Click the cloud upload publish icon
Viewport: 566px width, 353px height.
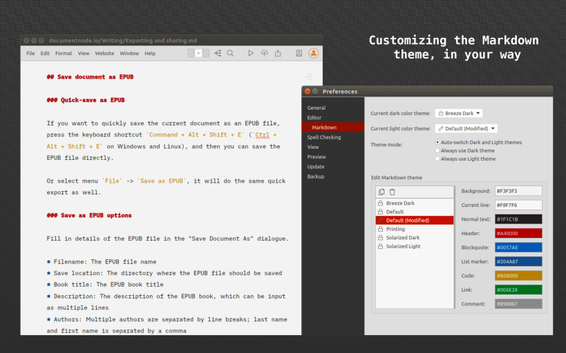[x=265, y=53]
